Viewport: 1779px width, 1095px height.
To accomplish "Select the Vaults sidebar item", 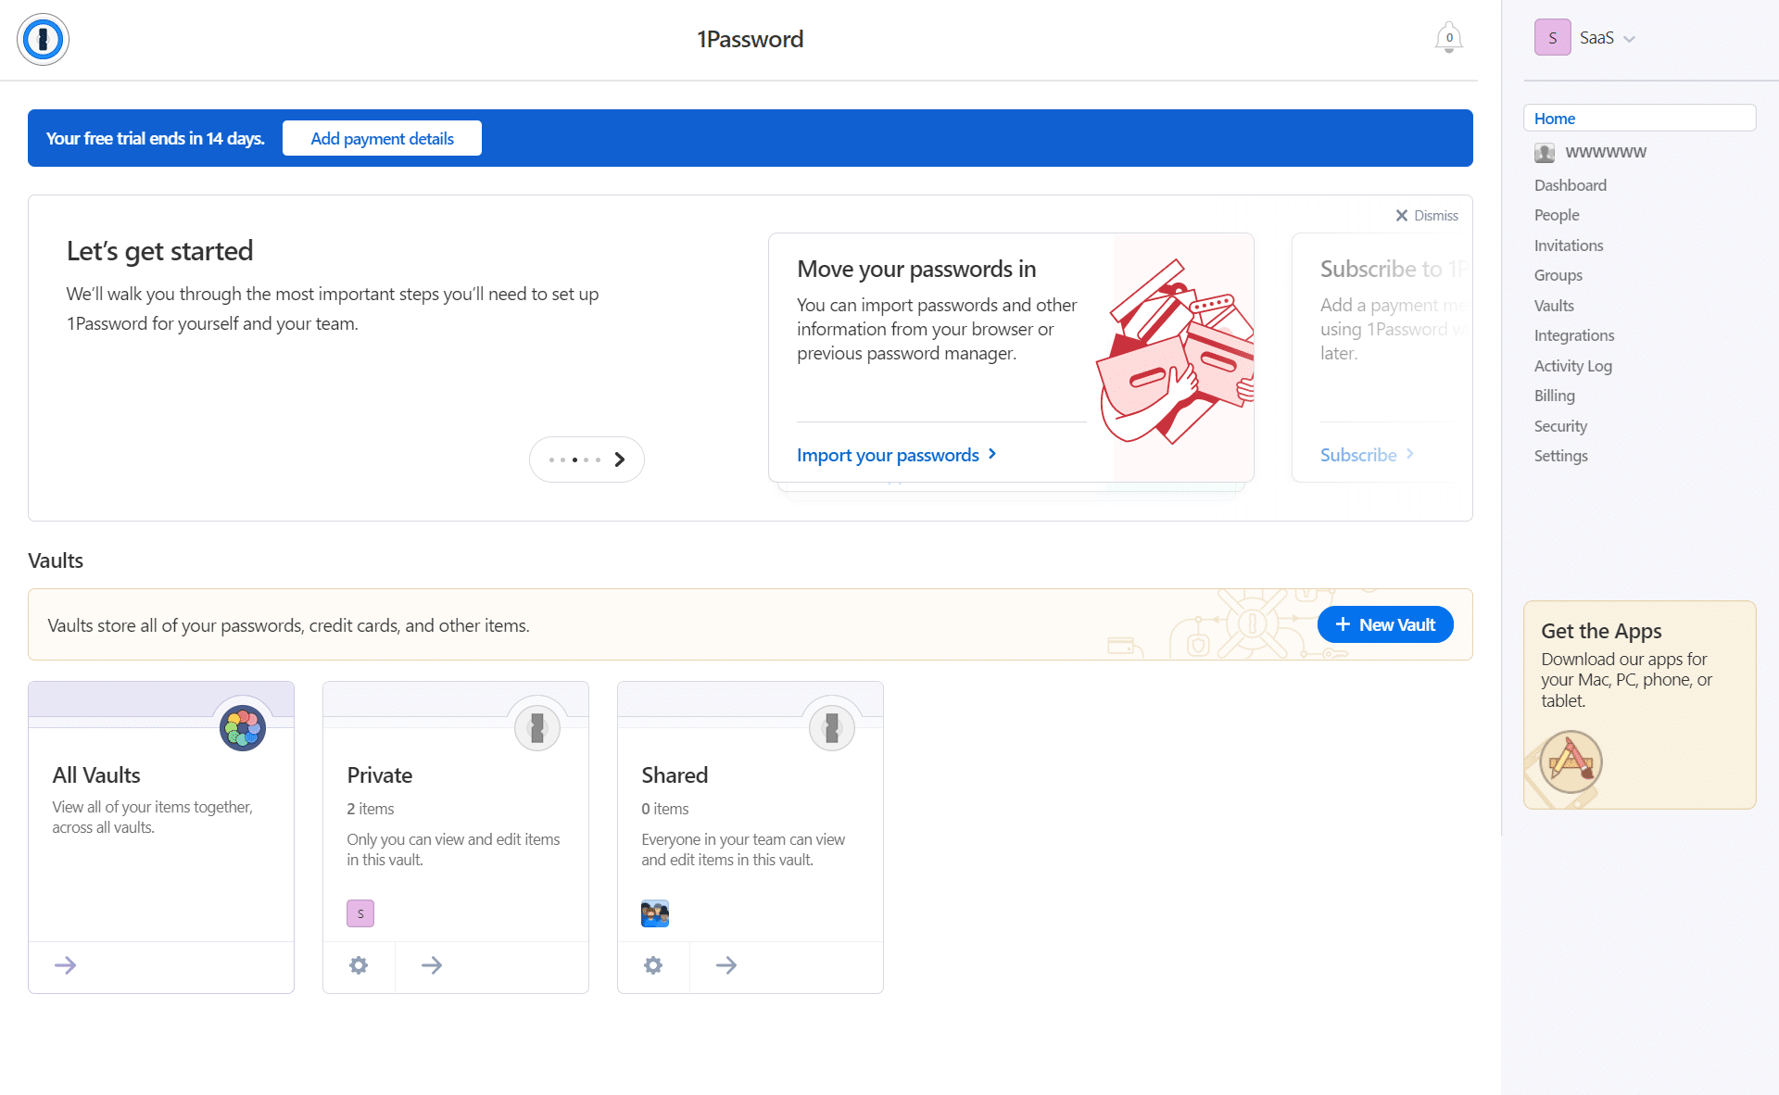I will pos(1554,304).
